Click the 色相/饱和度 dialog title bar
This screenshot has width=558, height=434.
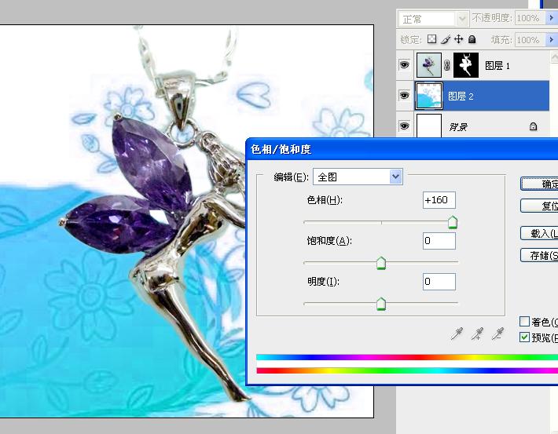coord(402,149)
